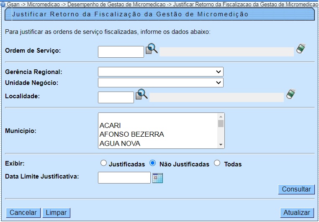Expand the Gerência Regional dropdown
Screen dimensions: 319x222
160,72
